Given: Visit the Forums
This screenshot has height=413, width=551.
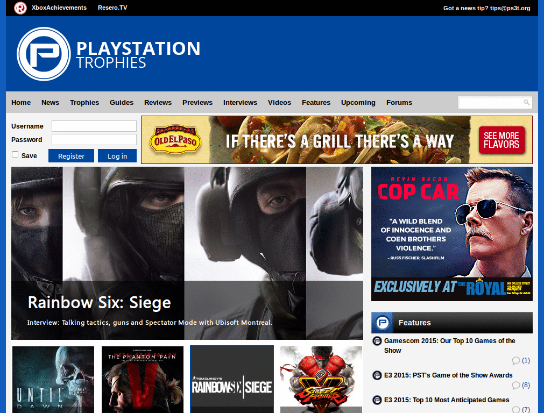Looking at the screenshot, I should pyautogui.click(x=399, y=103).
